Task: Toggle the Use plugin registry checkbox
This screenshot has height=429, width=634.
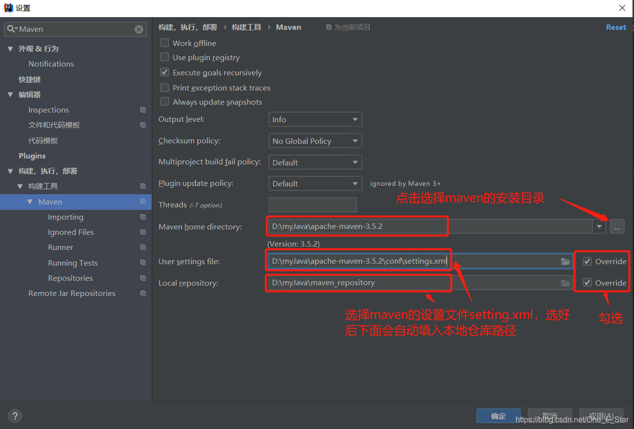Action: pos(164,57)
